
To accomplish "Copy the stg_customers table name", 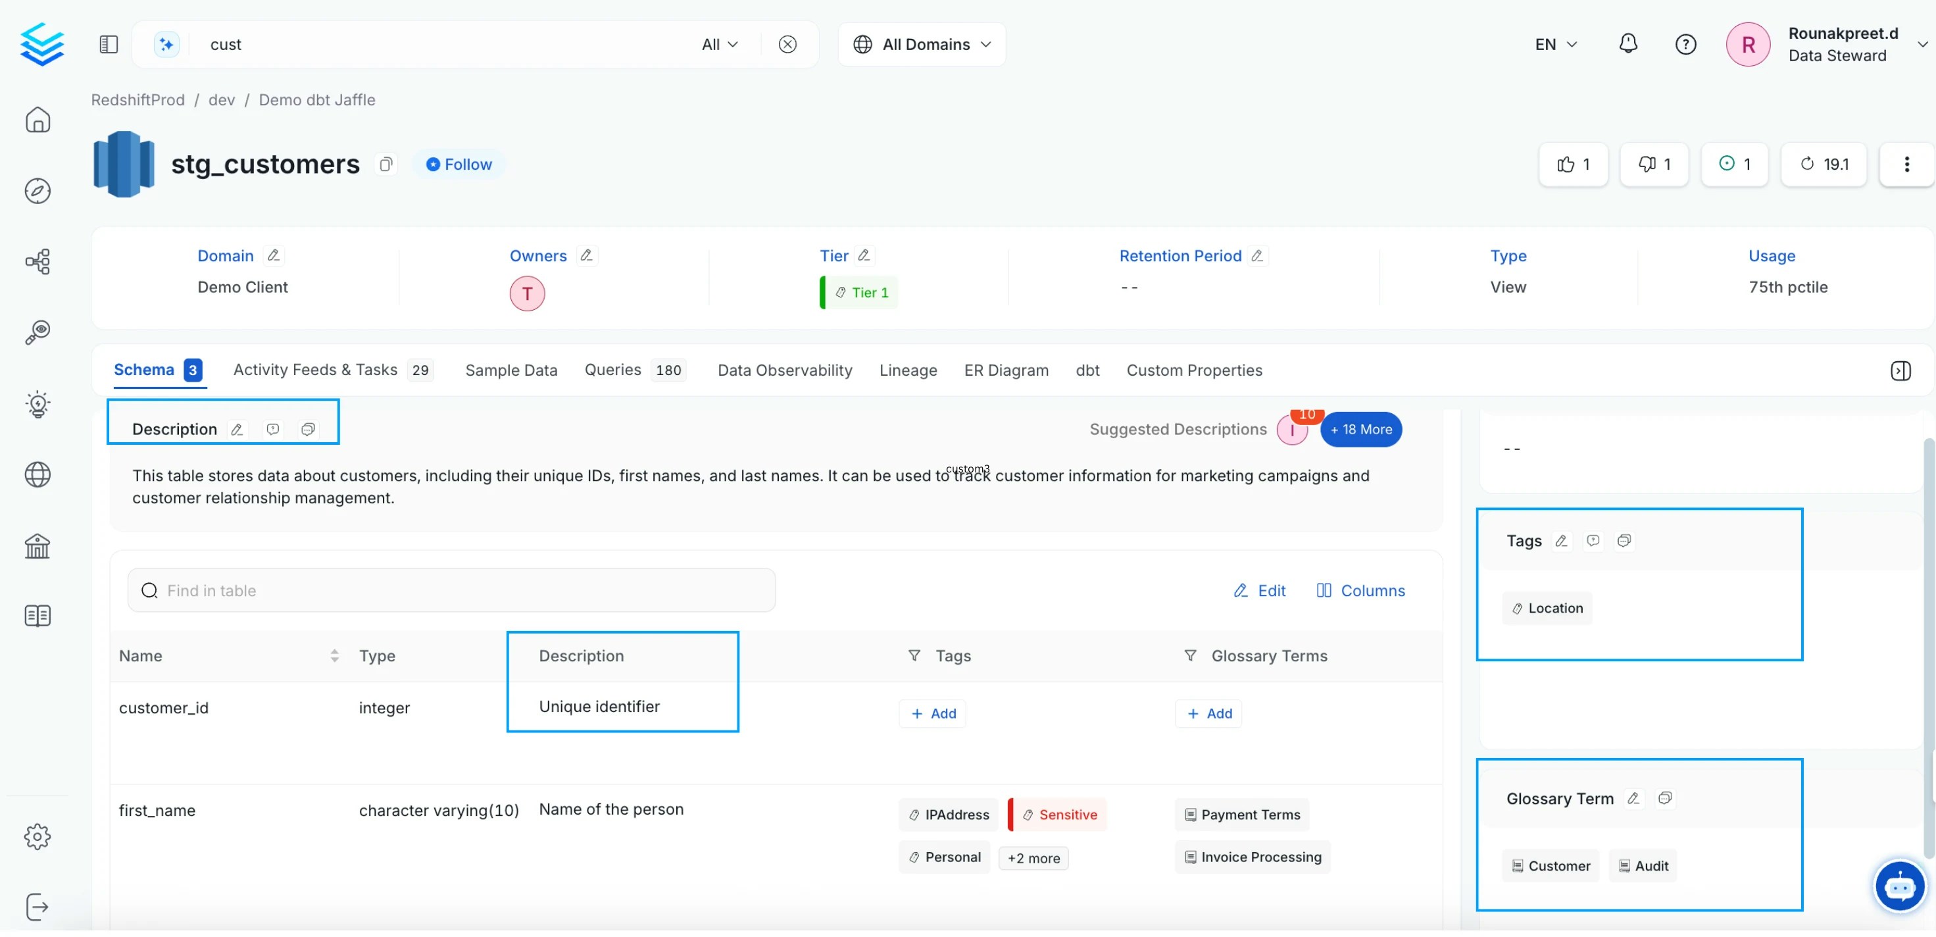I will 385,165.
